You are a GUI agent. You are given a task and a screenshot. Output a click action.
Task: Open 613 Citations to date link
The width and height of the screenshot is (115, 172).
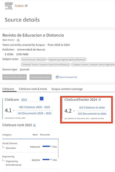click(92, 107)
